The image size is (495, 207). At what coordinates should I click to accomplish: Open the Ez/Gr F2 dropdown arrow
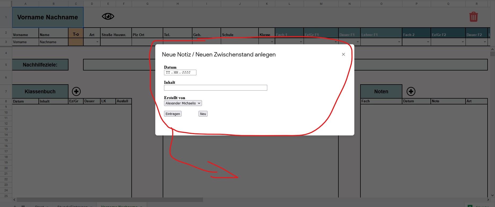point(463,42)
